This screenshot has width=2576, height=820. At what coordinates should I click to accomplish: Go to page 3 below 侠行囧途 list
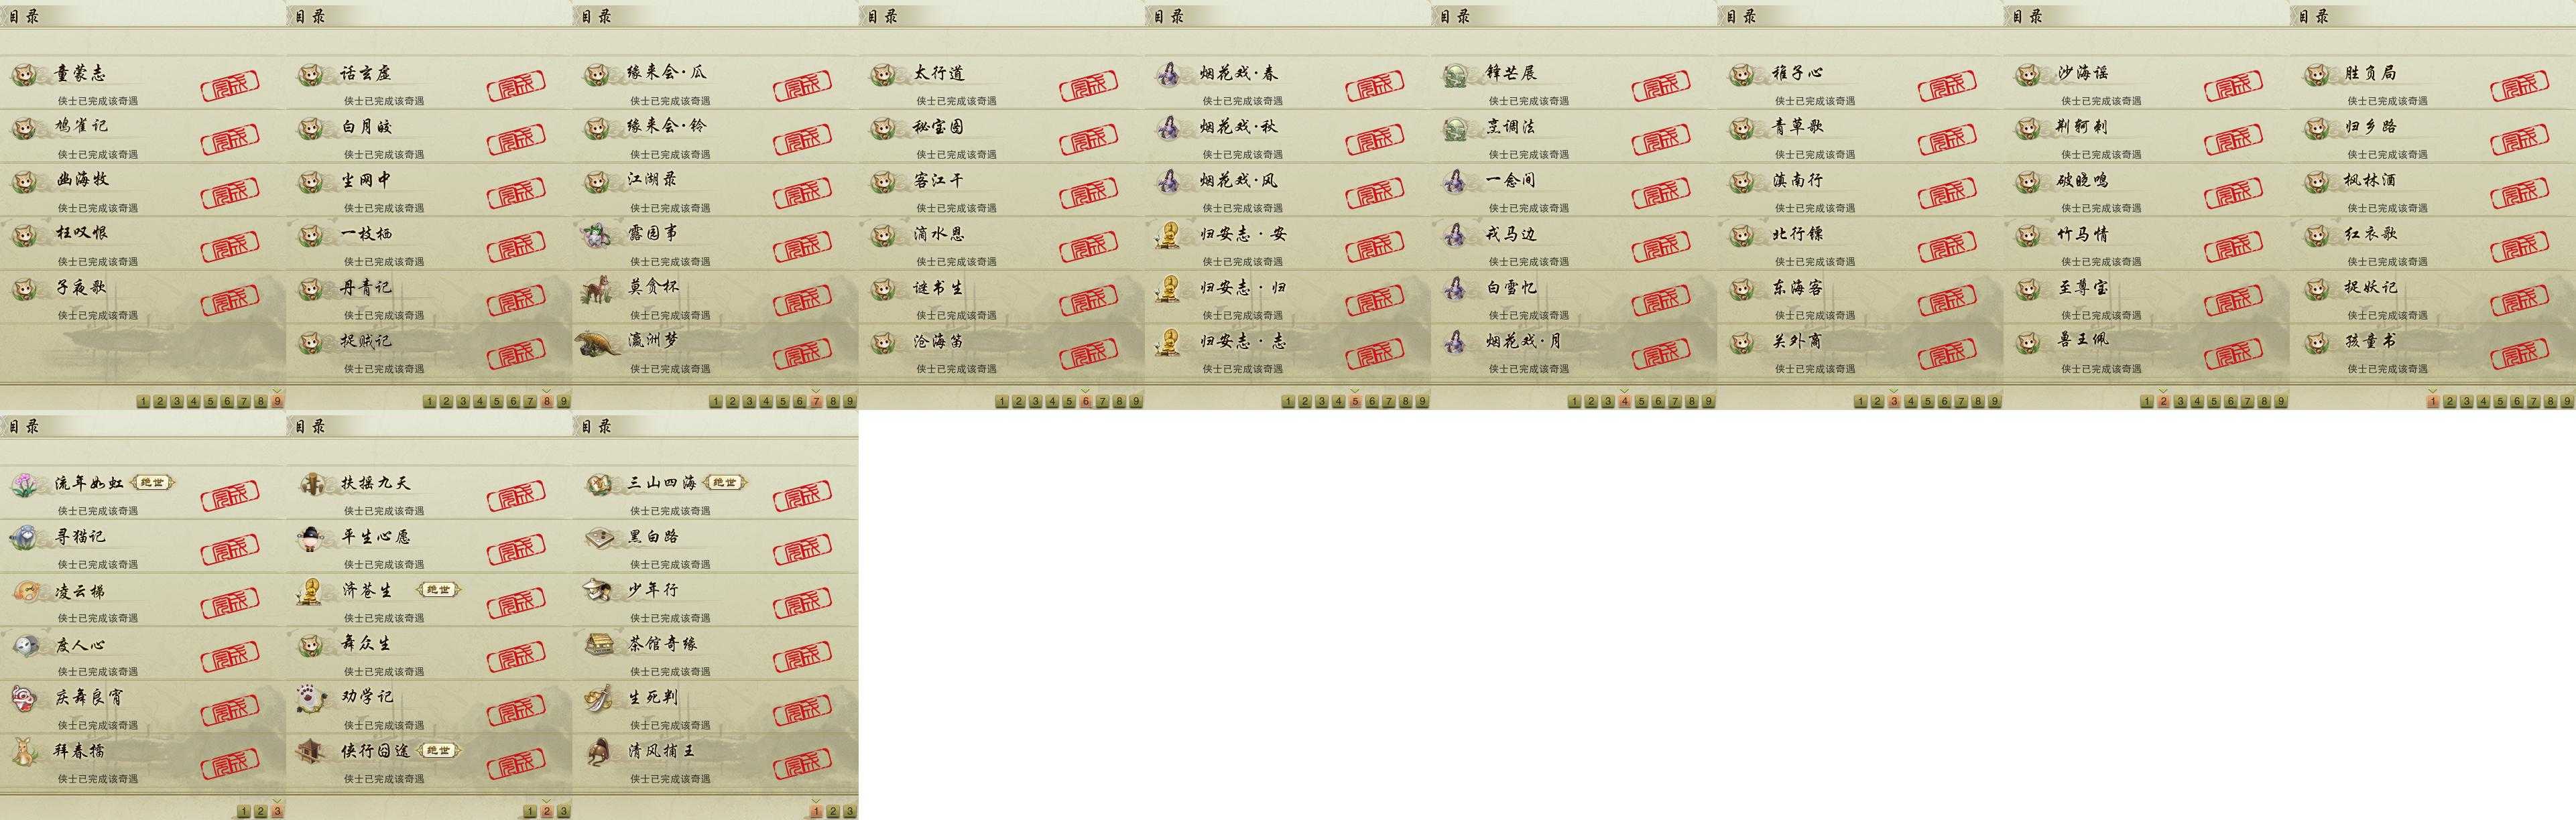coord(563,811)
